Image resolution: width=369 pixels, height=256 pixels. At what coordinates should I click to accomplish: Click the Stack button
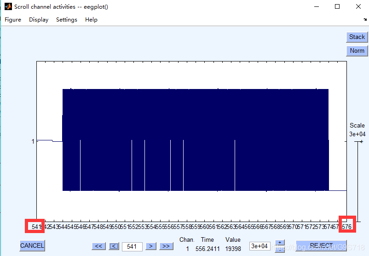pyautogui.click(x=357, y=37)
